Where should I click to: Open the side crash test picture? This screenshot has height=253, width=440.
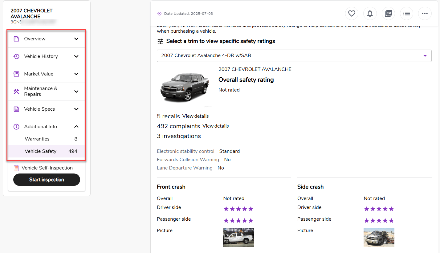pyautogui.click(x=379, y=237)
